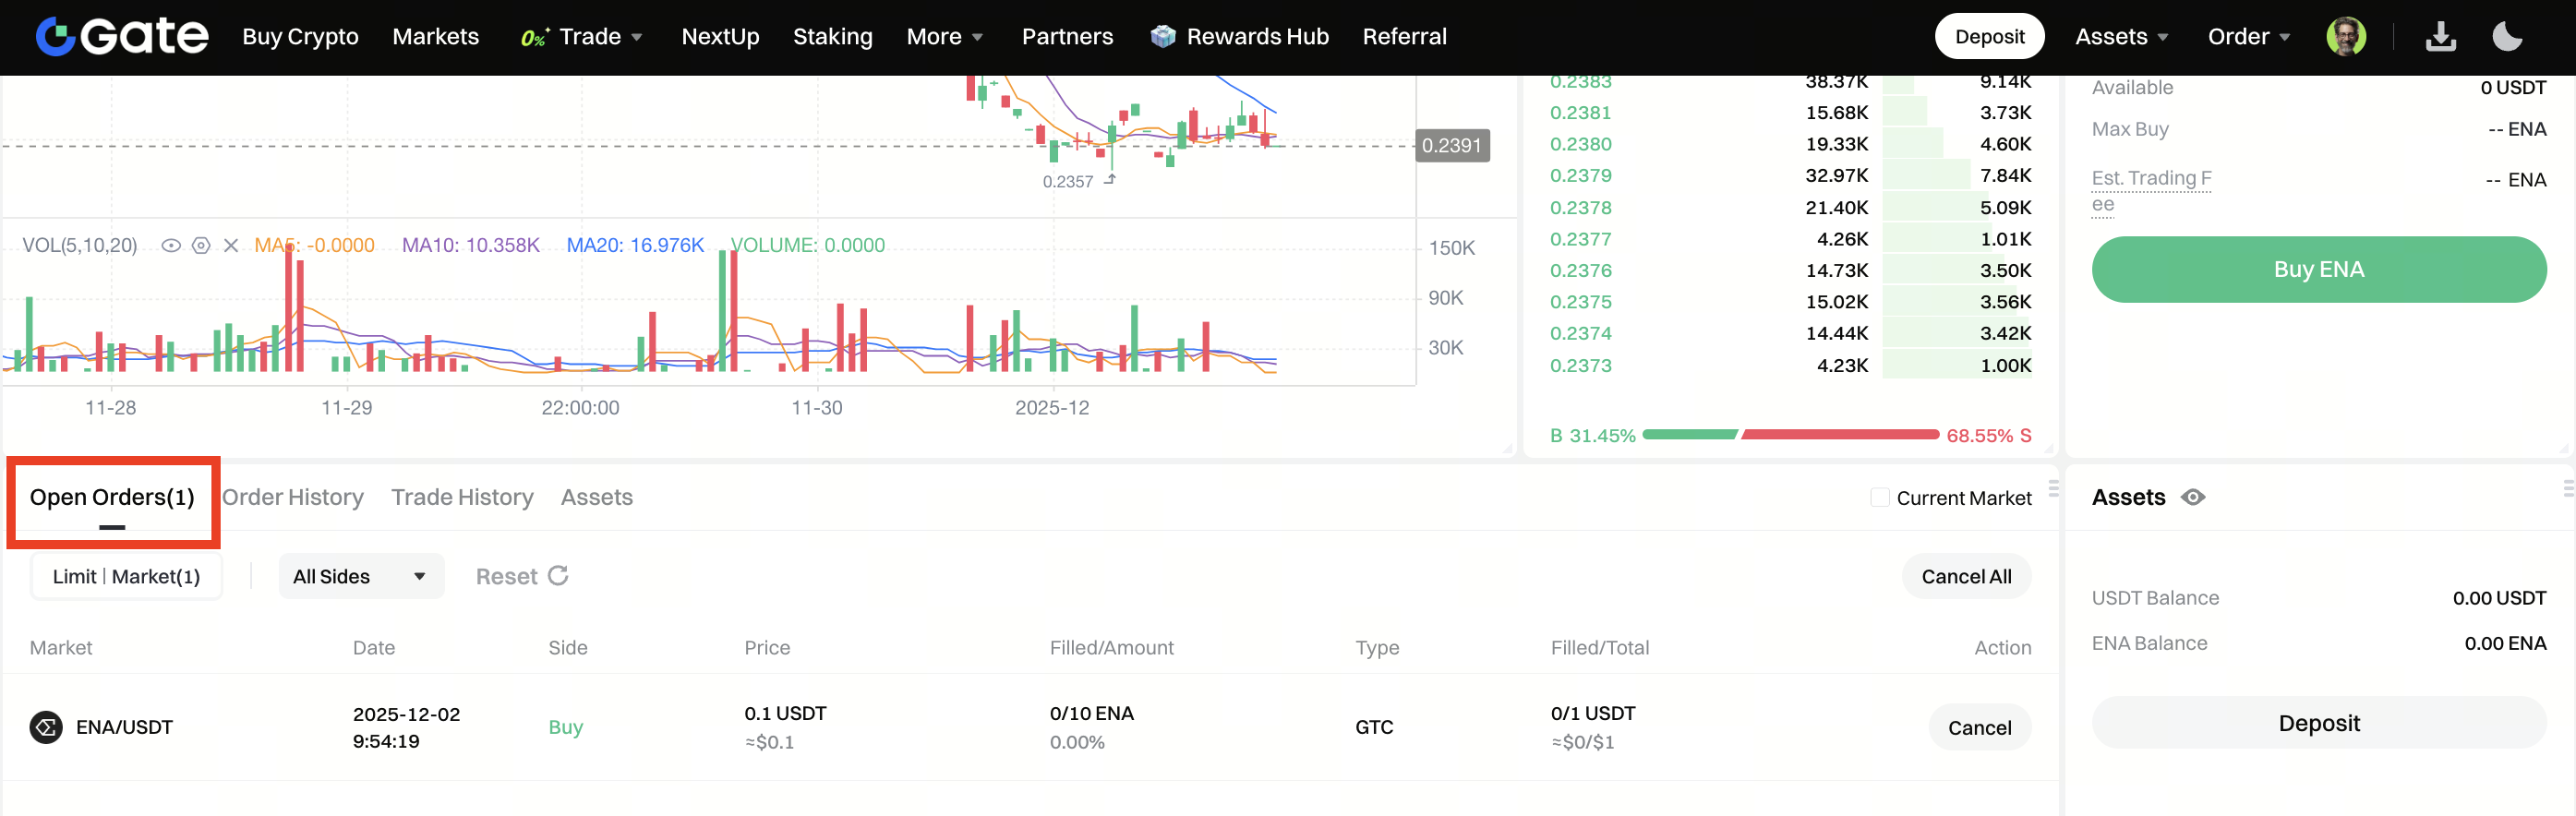Open the Trade dropdown menu
Viewport: 2576px width, 816px height.
tap(599, 37)
